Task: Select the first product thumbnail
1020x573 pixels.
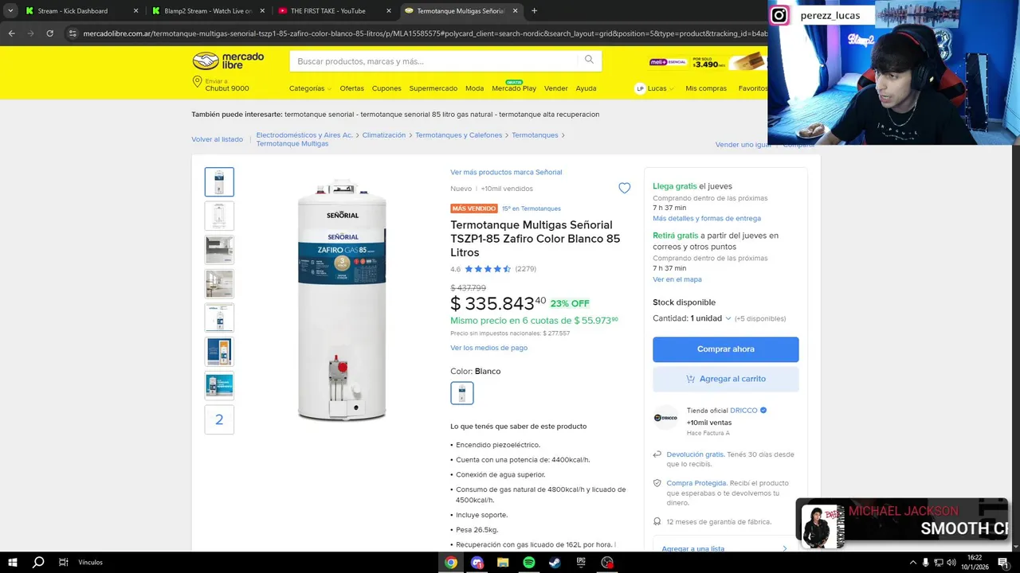Action: click(x=219, y=181)
